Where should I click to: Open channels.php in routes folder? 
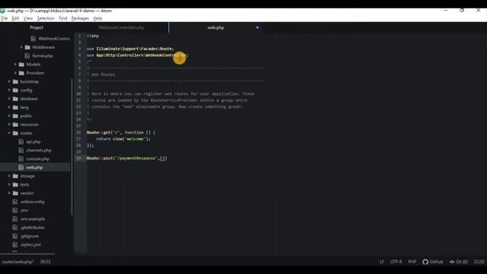coord(39,151)
